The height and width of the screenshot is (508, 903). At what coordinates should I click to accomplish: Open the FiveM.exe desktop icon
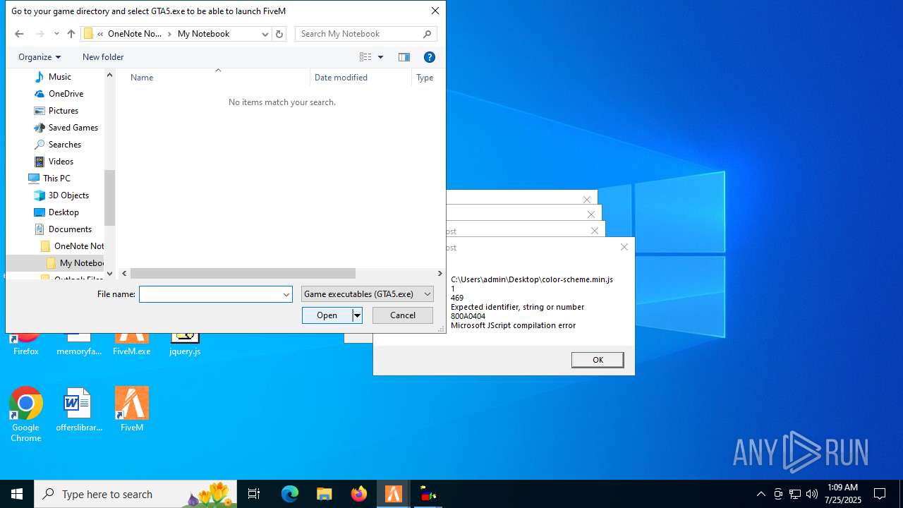(x=132, y=344)
